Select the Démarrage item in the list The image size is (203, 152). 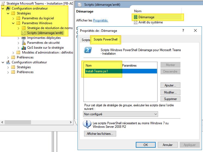[146, 17]
